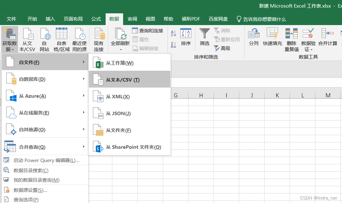Select column J header
Screen dimensions: 342x203
click(x=252, y=95)
